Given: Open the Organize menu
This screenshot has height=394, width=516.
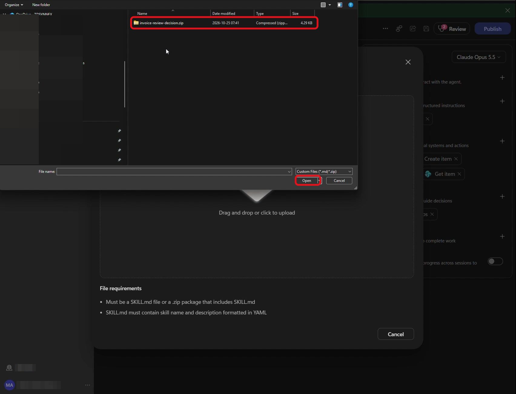Looking at the screenshot, I should click(14, 5).
